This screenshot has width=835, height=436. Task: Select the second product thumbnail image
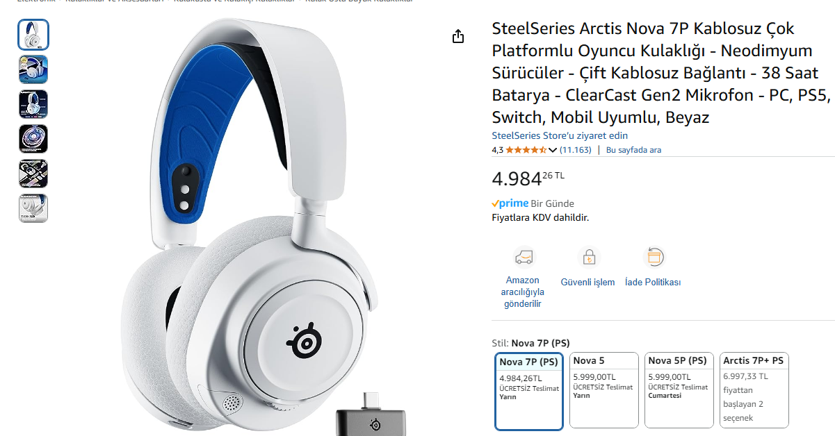(33, 69)
